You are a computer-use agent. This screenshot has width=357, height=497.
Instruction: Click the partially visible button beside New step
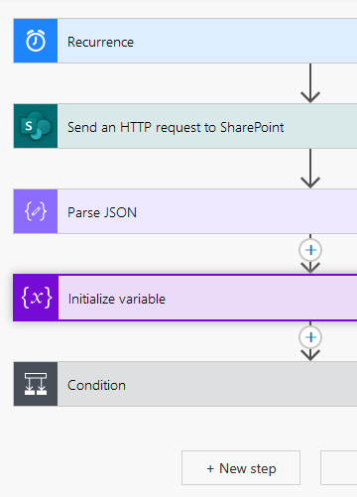tap(339, 468)
